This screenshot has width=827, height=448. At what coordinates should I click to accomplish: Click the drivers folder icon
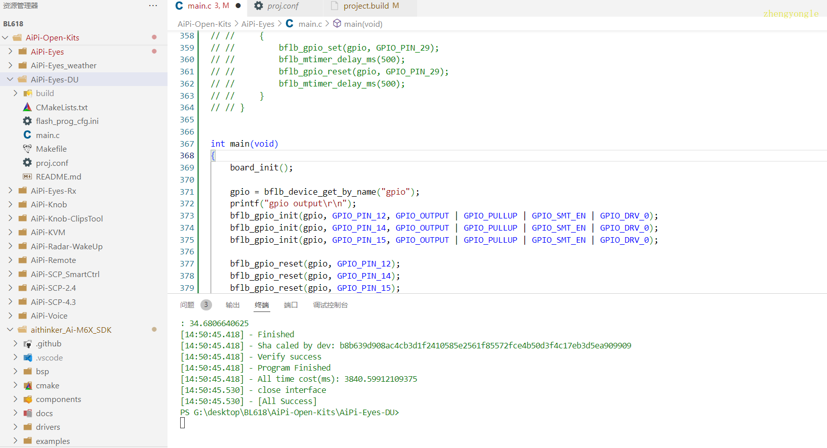click(27, 427)
